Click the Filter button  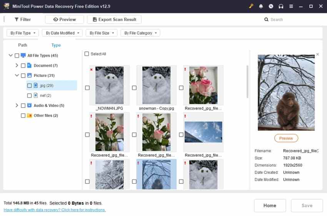pyautogui.click(x=23, y=19)
